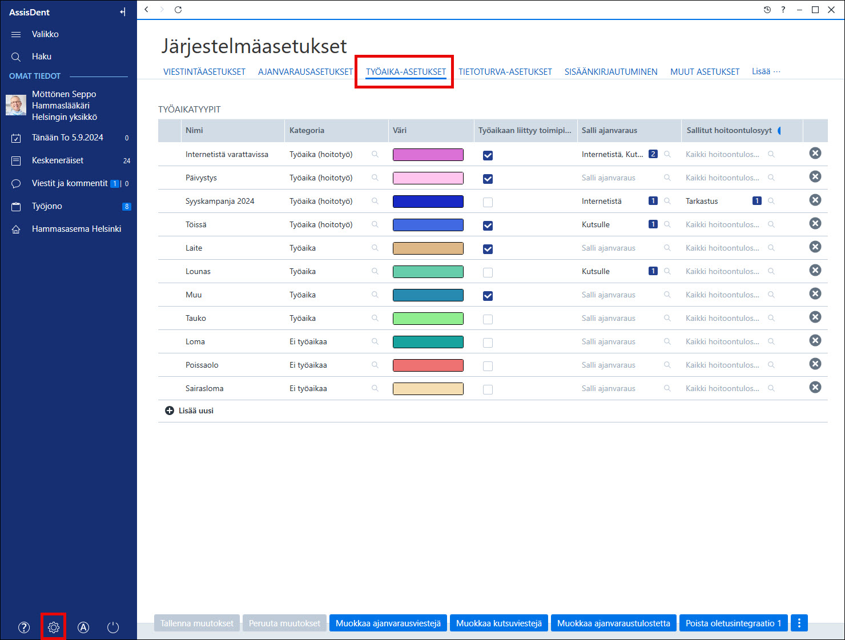Expand Salli ajanvaraus lookup for Töissä row
845x640 pixels.
click(x=667, y=224)
